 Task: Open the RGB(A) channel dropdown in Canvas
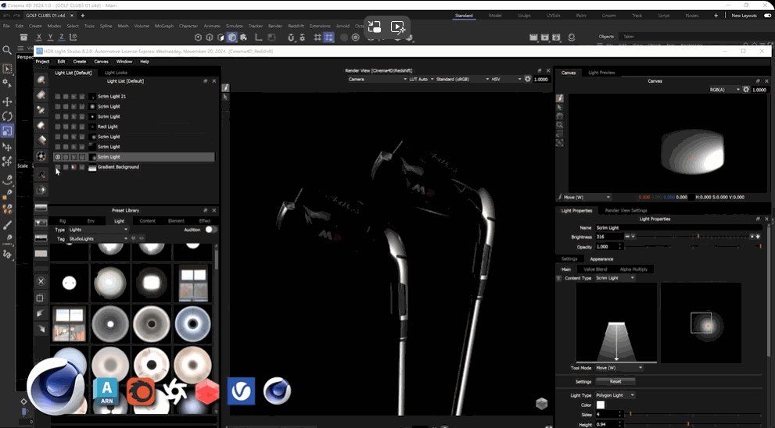pyautogui.click(x=725, y=90)
